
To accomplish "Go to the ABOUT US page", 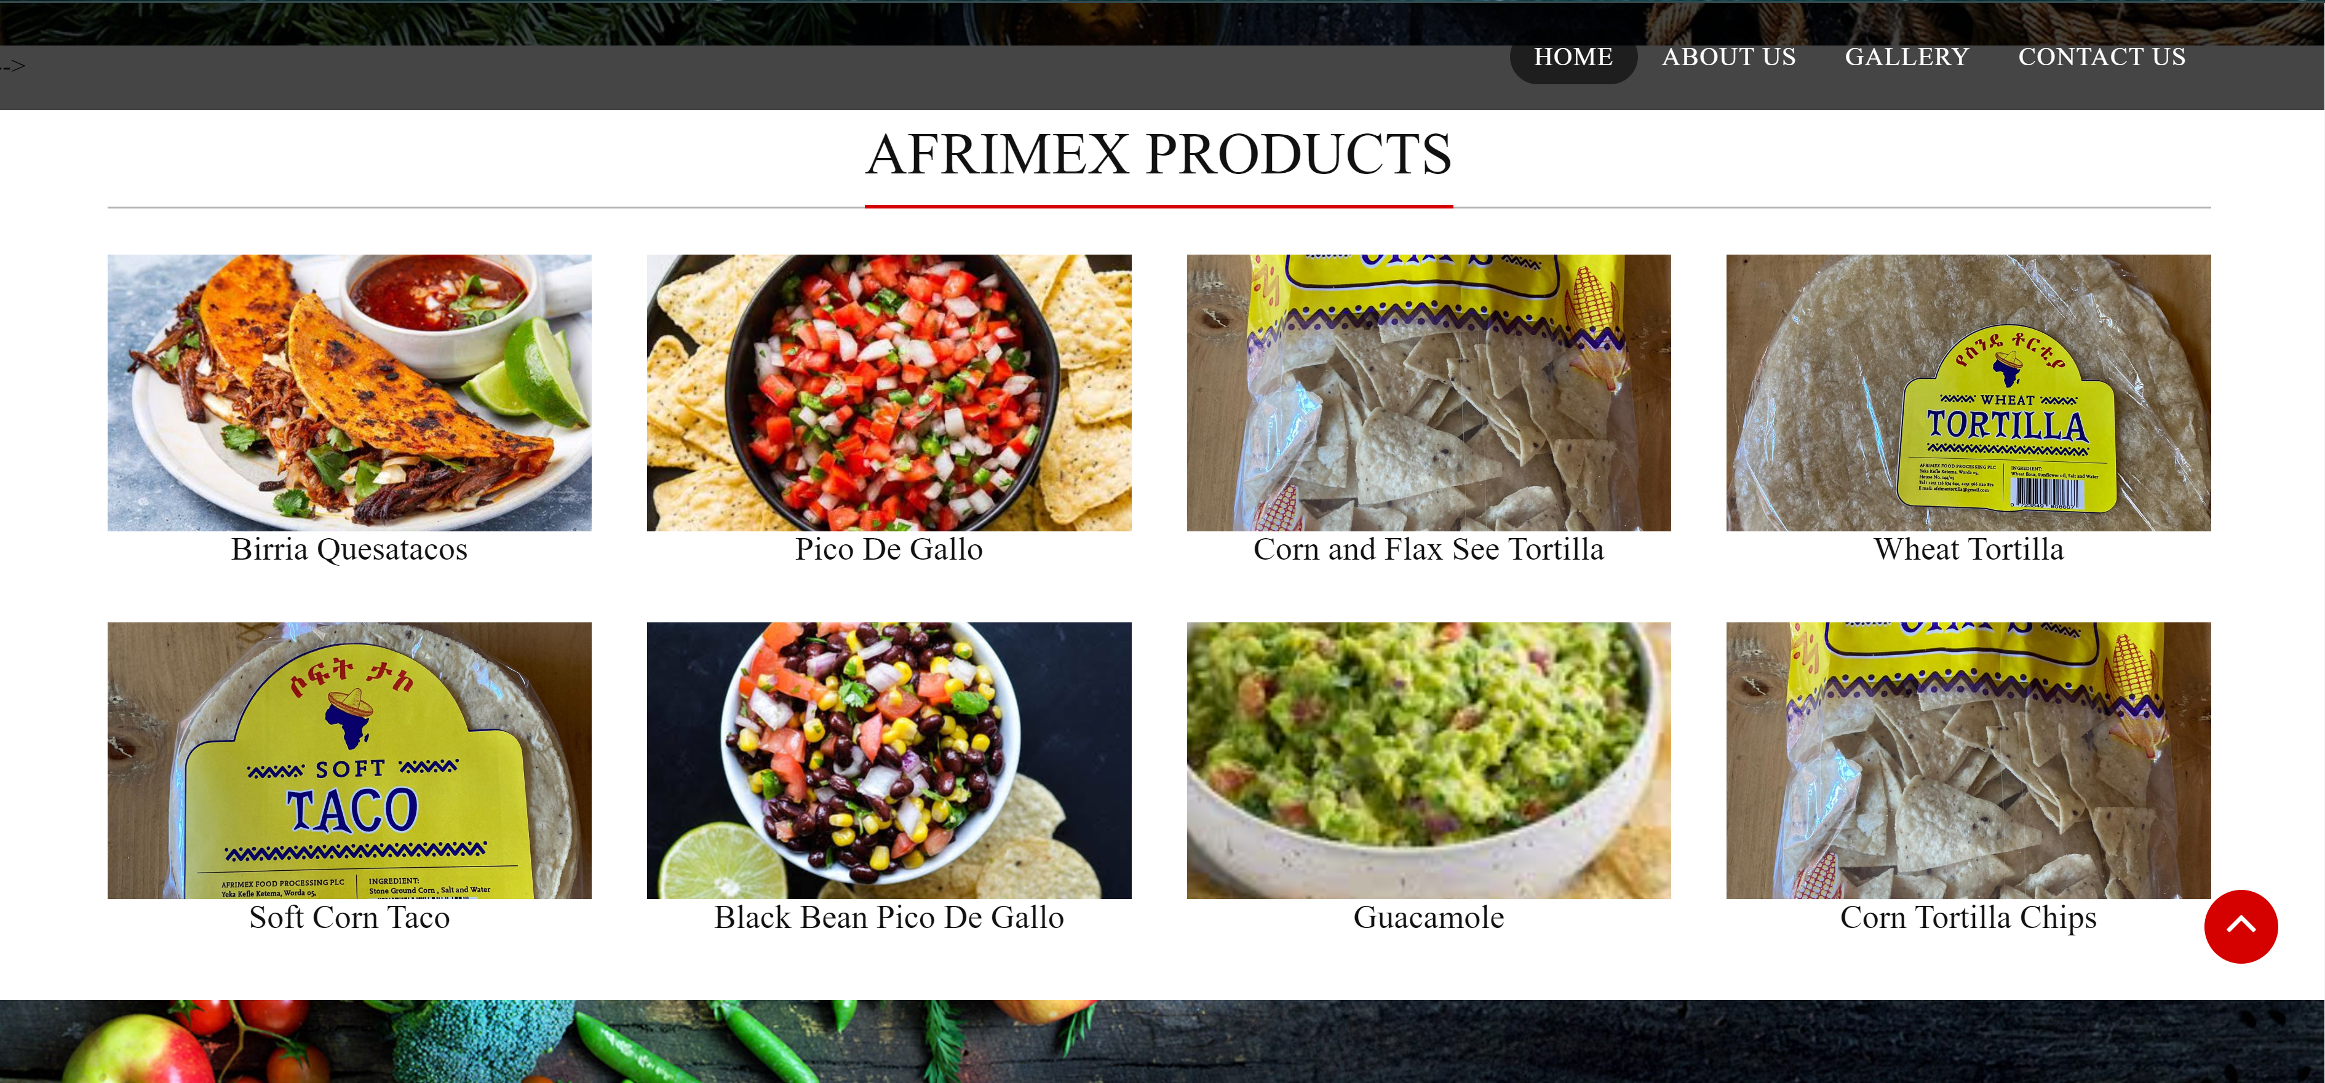I will click(x=1728, y=57).
